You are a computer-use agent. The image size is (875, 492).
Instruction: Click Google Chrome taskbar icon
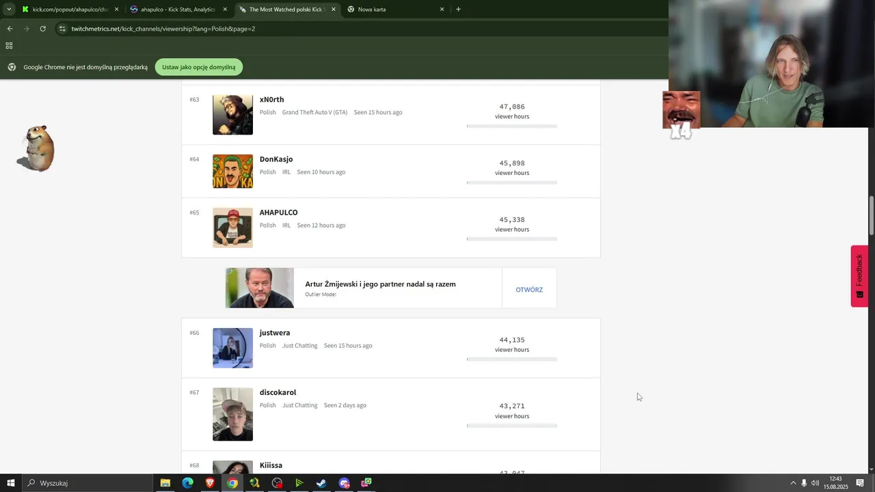[x=232, y=483]
